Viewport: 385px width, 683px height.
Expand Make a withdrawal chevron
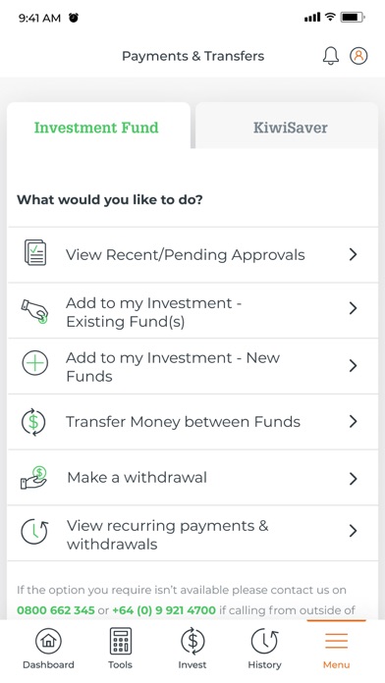(x=354, y=478)
